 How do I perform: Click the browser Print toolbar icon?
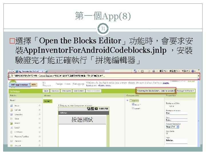[154, 71]
